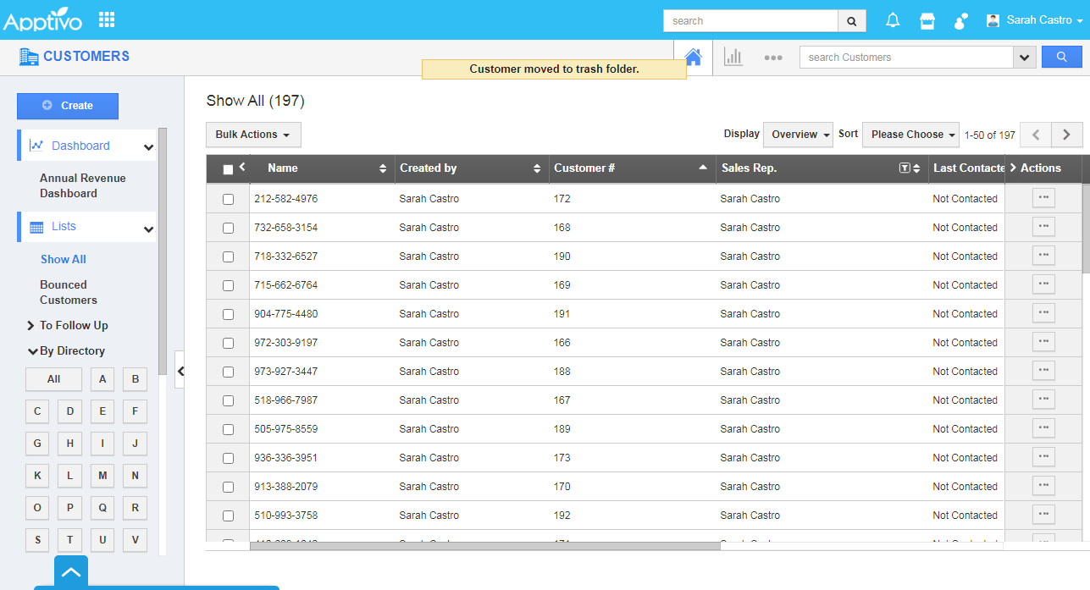
Task: Click the more options three-dots icon in header
Action: (772, 58)
